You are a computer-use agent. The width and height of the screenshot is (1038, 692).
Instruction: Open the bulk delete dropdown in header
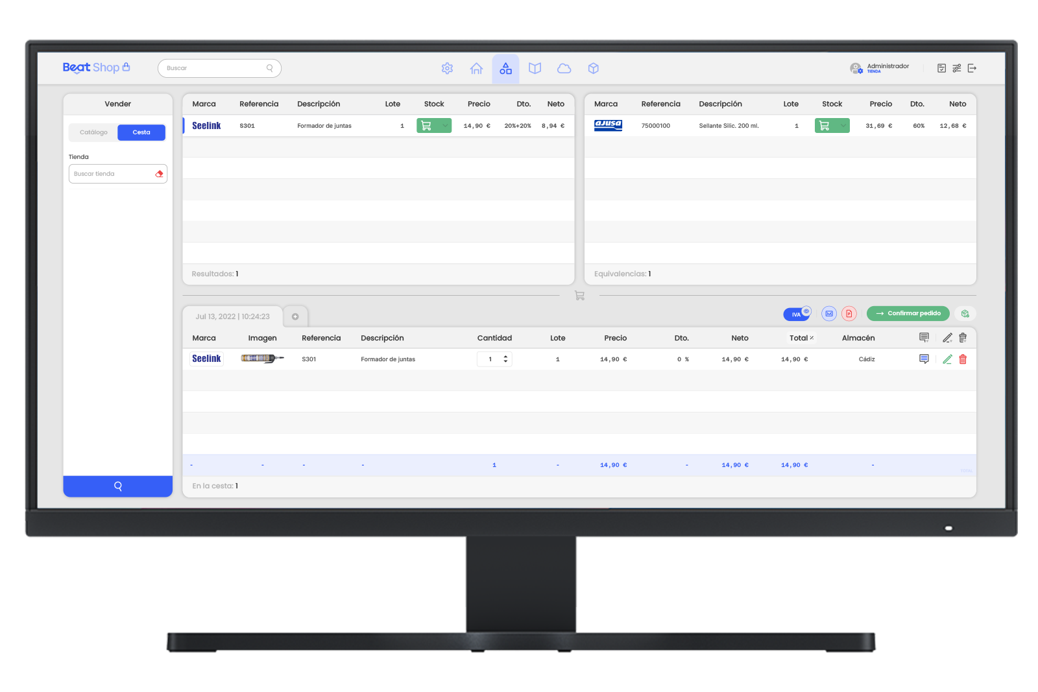coord(963,338)
